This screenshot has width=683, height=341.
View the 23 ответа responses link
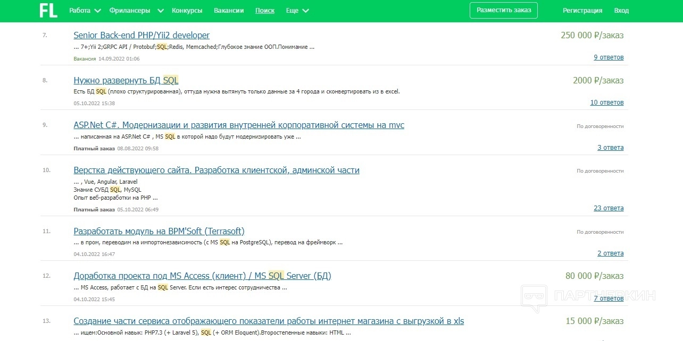click(609, 208)
